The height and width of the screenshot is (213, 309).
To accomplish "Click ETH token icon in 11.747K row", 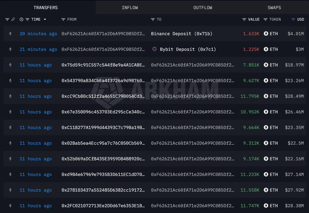I will click(x=266, y=206).
